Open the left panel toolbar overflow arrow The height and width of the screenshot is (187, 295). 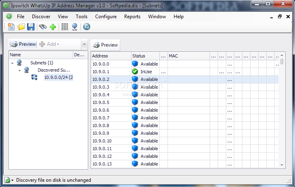84,45
